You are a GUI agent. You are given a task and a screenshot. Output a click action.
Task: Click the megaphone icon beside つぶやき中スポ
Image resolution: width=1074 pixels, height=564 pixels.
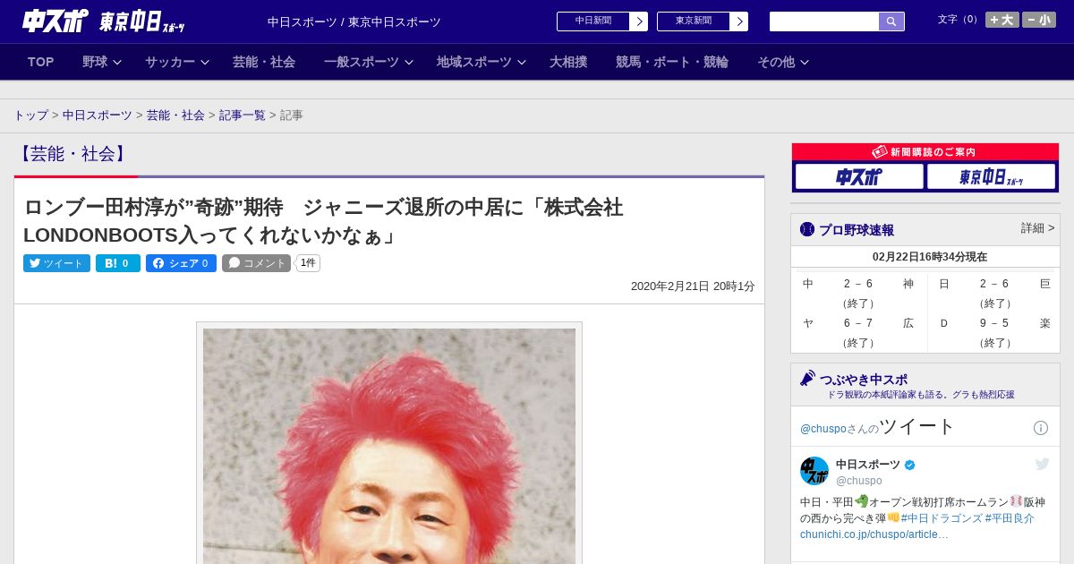[807, 379]
